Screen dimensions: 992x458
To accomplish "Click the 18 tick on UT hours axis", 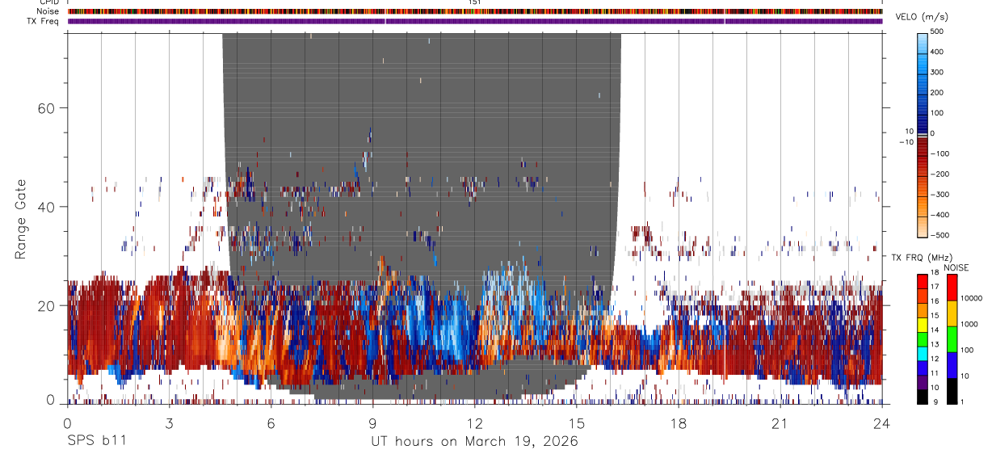I will tap(678, 423).
